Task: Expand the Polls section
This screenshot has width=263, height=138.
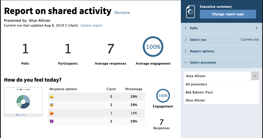Action: point(194,28)
